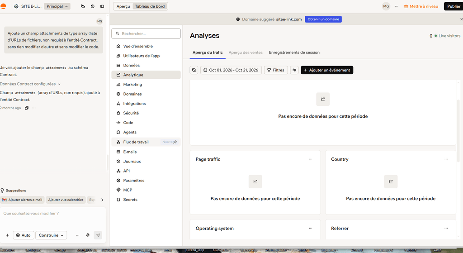The height and width of the screenshot is (253, 463).
Task: Switch to the Aperçu view
Action: [123, 6]
